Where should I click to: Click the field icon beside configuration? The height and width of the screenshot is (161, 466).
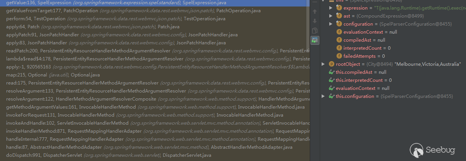[339, 24]
